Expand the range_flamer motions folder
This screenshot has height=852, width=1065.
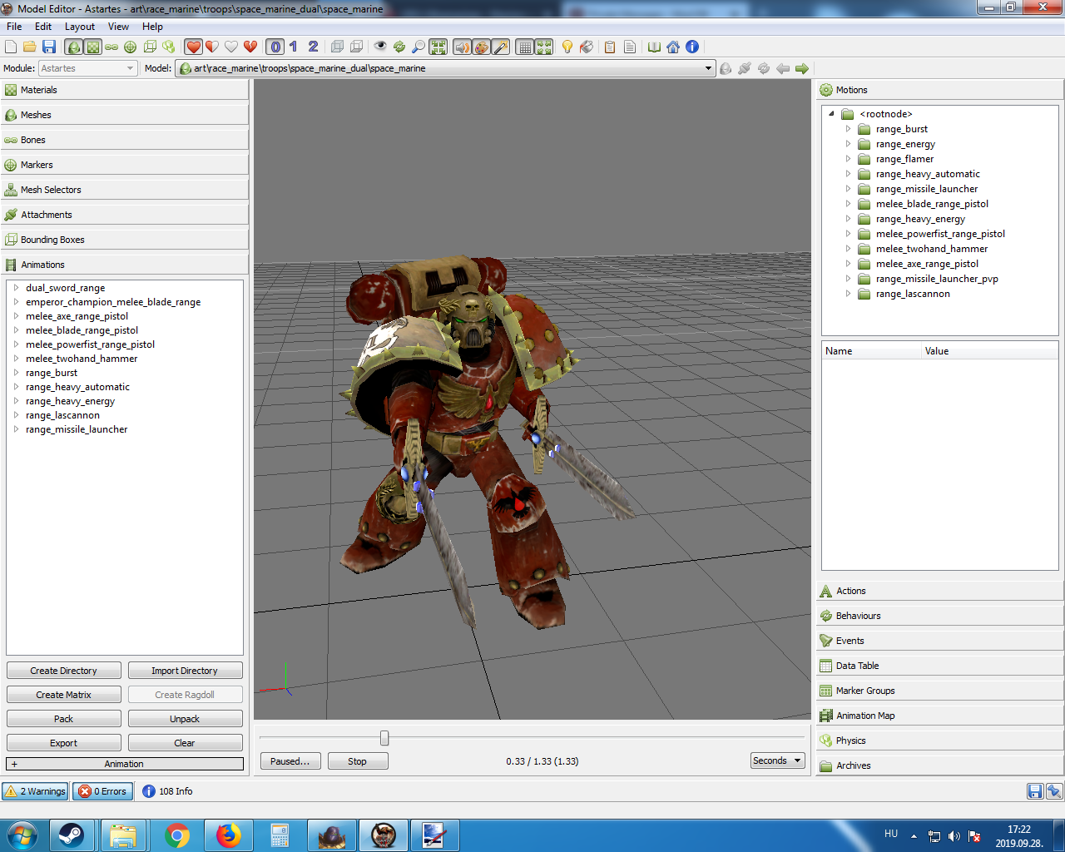848,159
